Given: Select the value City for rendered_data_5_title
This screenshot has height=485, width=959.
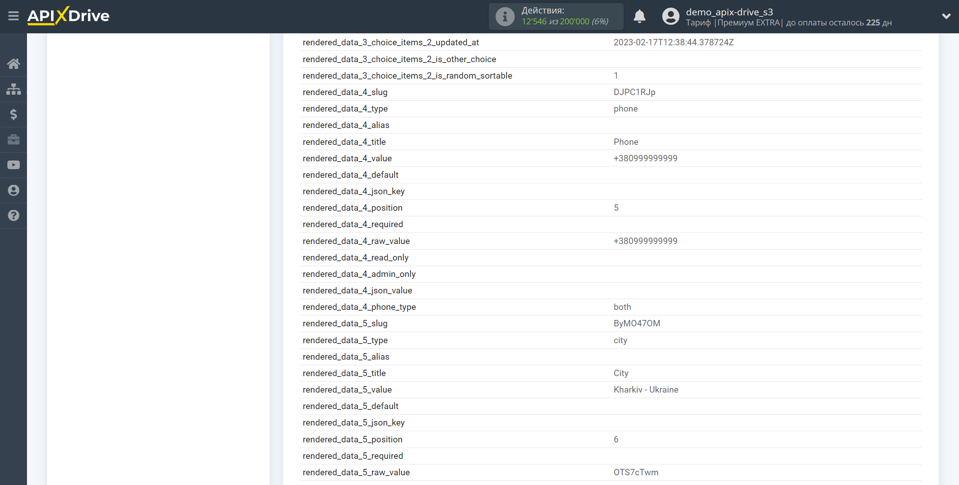Looking at the screenshot, I should click(x=621, y=373).
